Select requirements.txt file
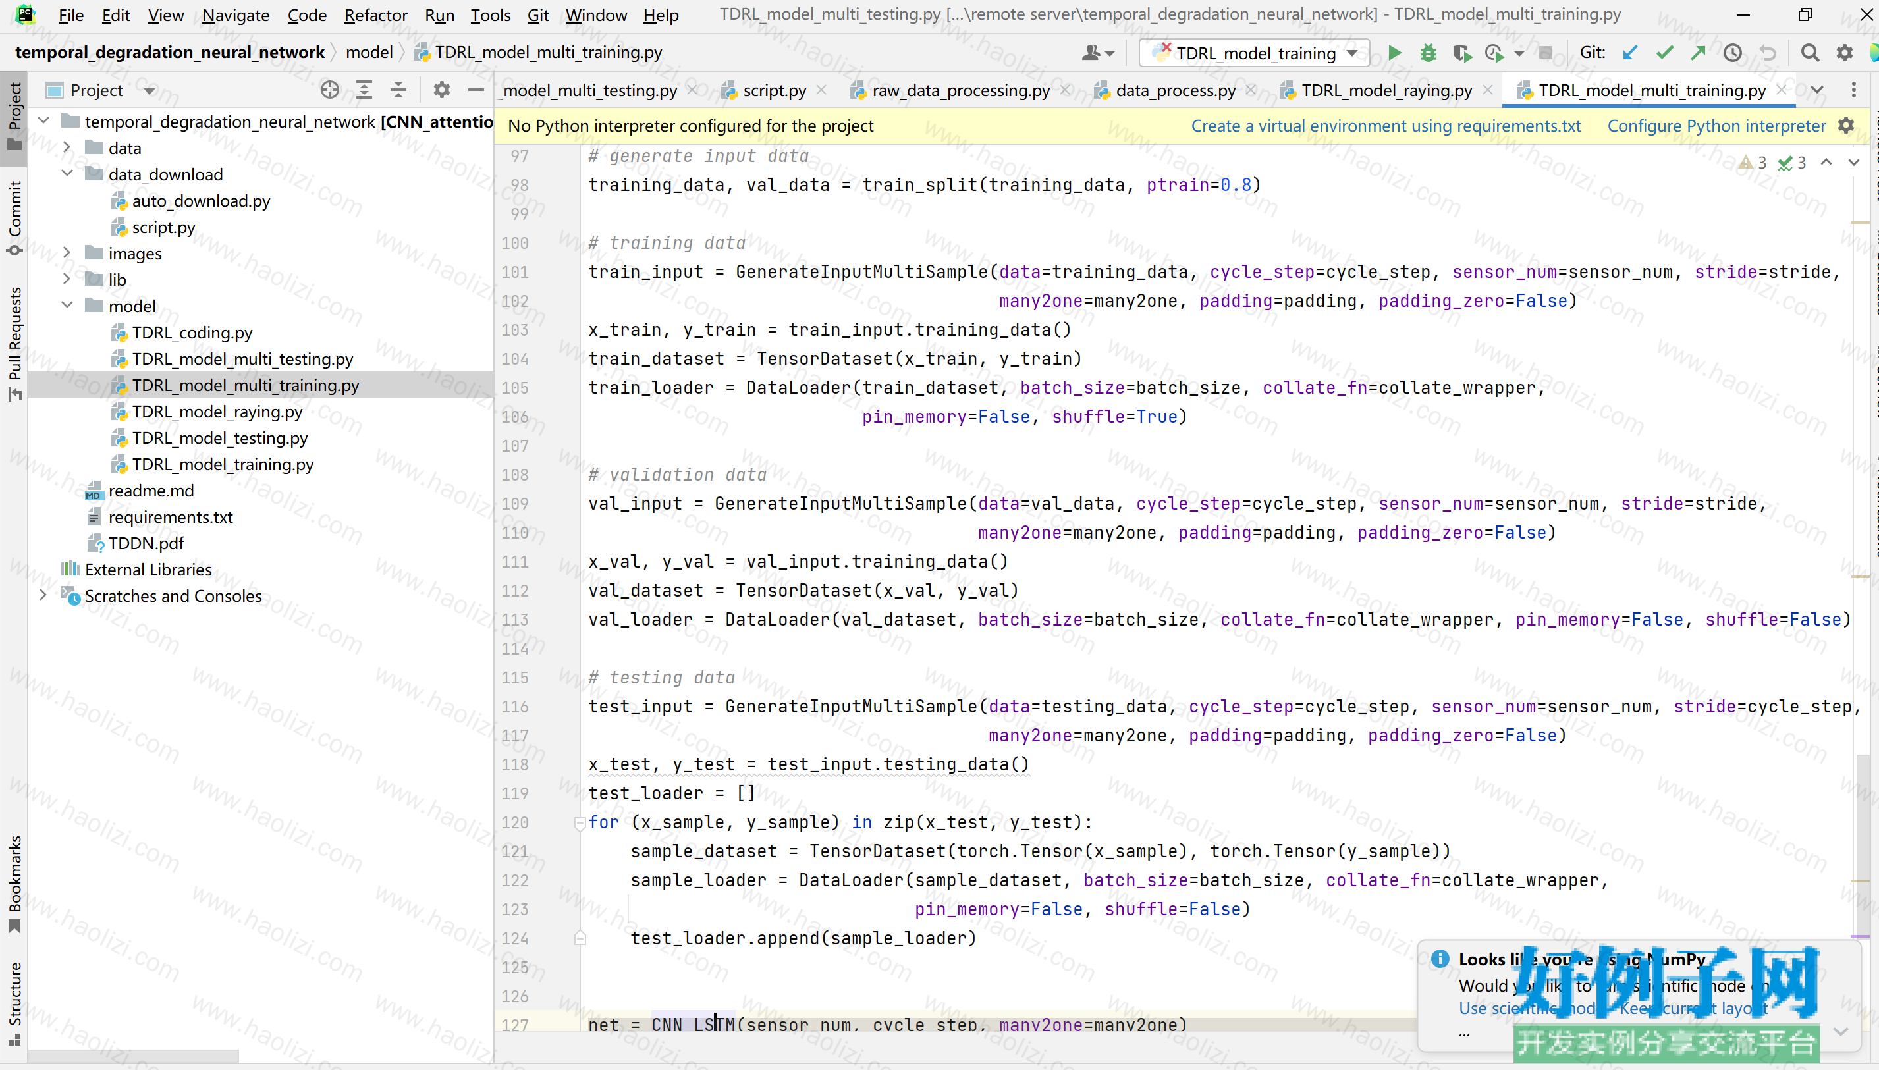Screen dimensions: 1879x1070 pos(171,517)
